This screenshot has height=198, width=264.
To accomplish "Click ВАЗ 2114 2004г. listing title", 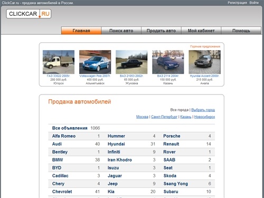I will tap(168, 76).
